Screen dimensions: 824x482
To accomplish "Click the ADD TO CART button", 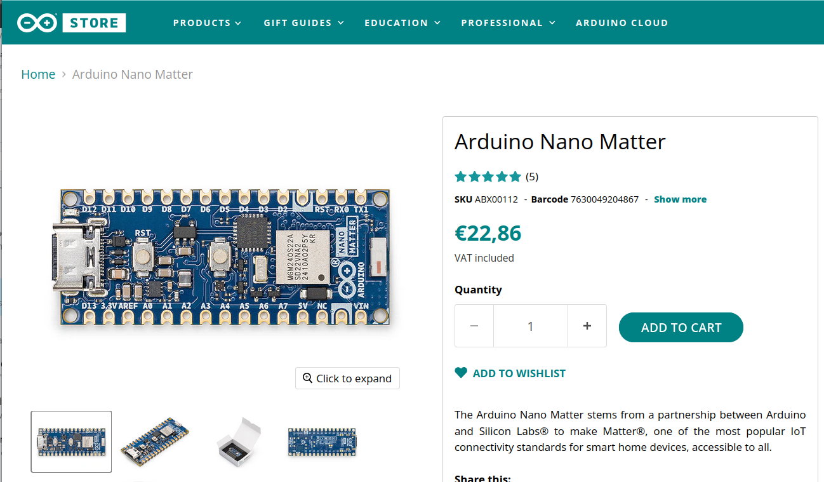I will tap(681, 328).
